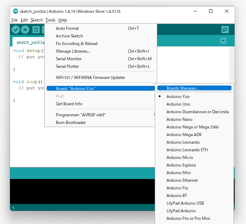
Task: Pick the selected Arduino Yún board entry
Action: tap(178, 97)
